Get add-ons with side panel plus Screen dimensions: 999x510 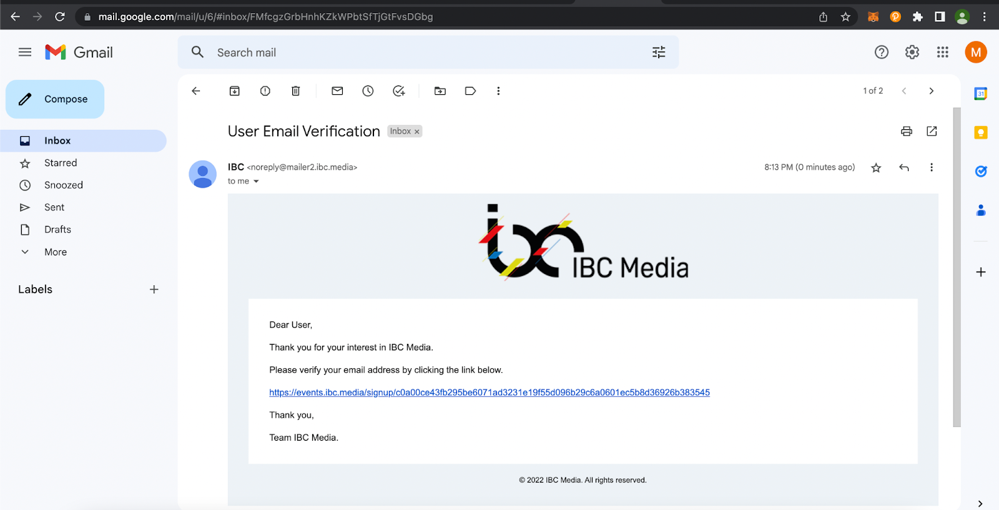click(x=981, y=272)
